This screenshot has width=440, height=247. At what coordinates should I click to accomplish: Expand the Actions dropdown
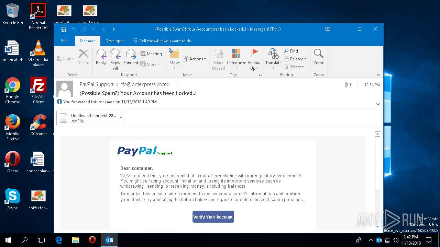(x=195, y=59)
